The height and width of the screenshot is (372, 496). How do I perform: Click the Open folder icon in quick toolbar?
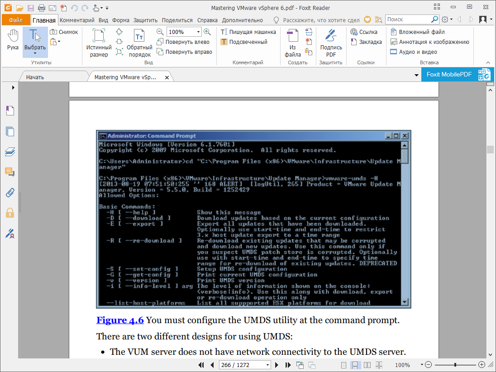(19, 8)
